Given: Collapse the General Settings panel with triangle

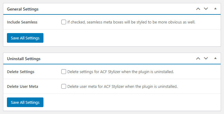Looking at the screenshot, I should coord(215,8).
